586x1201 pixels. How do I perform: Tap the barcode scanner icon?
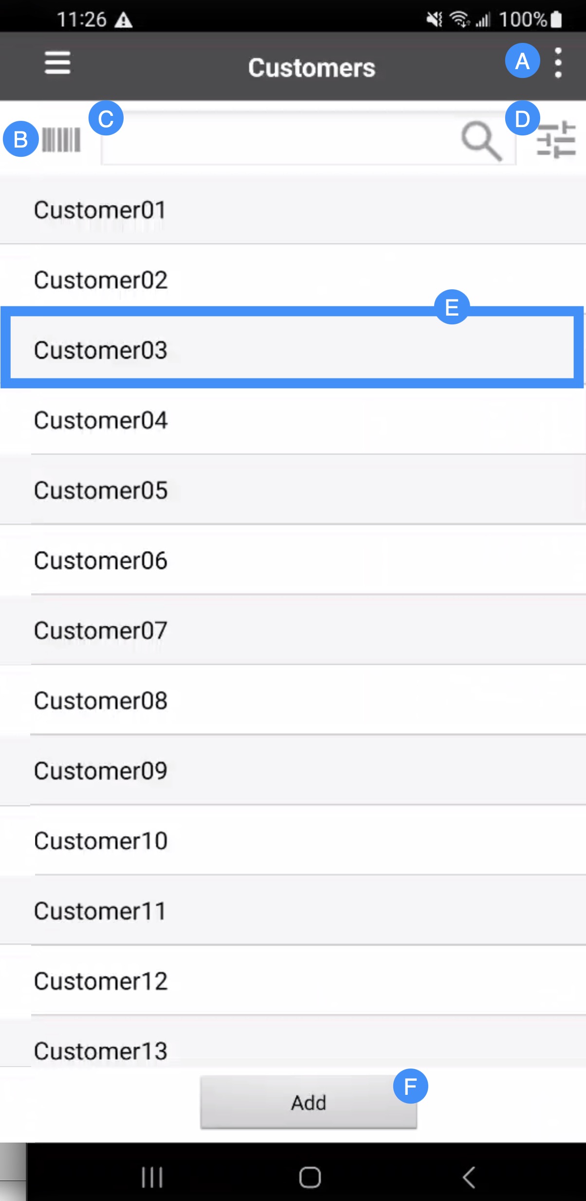click(61, 140)
